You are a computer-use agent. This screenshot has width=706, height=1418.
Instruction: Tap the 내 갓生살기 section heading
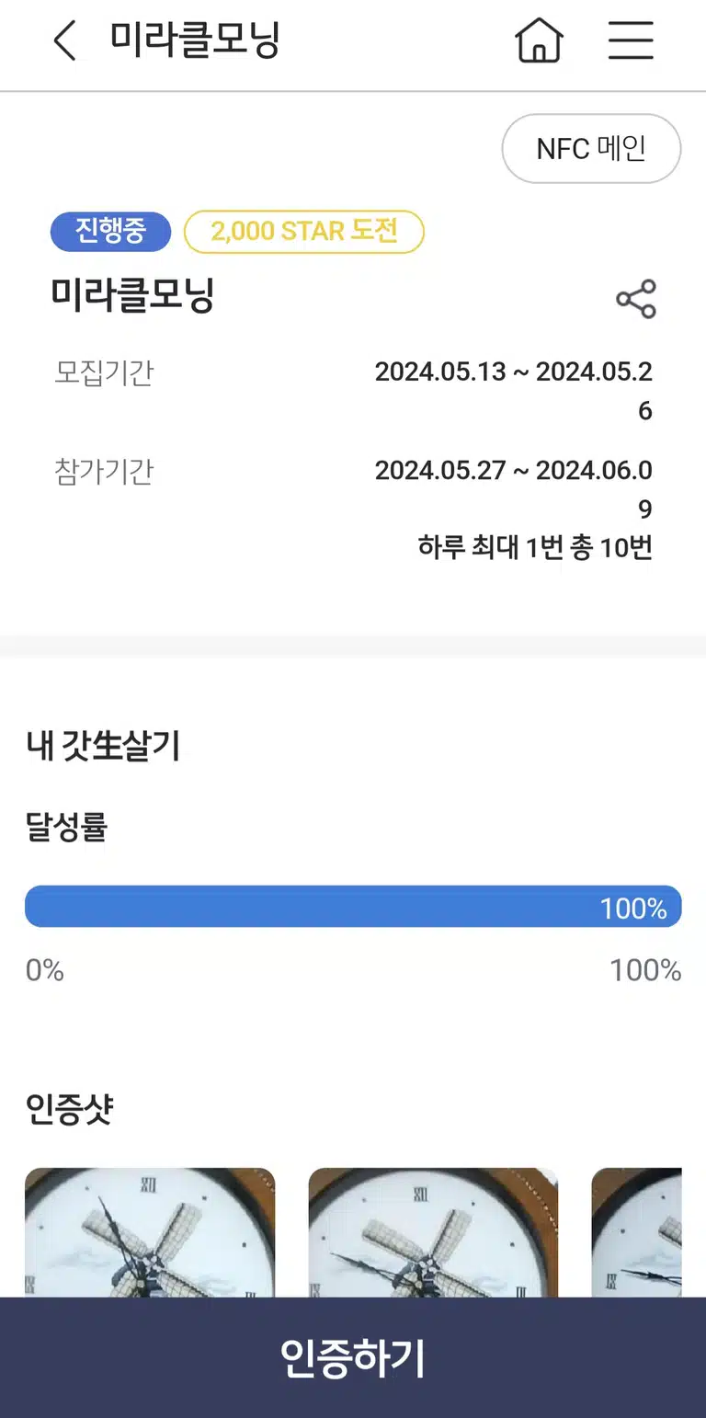103,746
